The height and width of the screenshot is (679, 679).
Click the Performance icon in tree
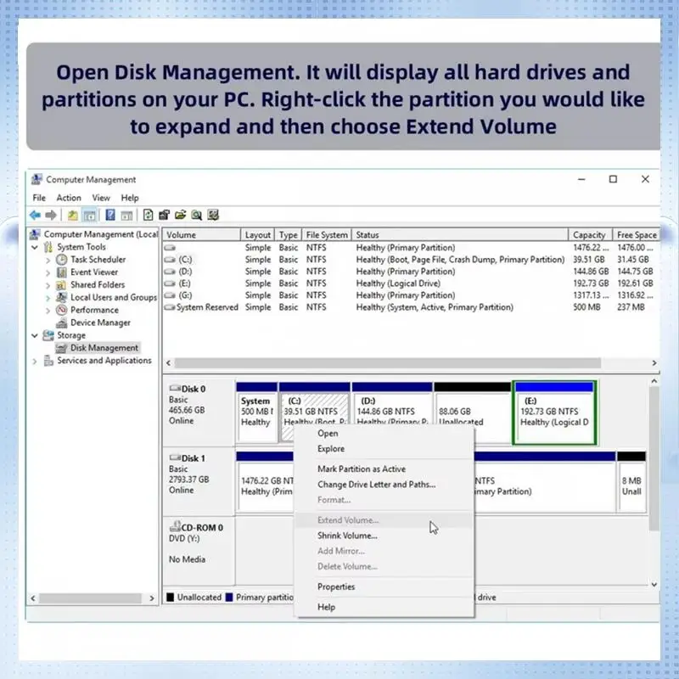tap(62, 310)
